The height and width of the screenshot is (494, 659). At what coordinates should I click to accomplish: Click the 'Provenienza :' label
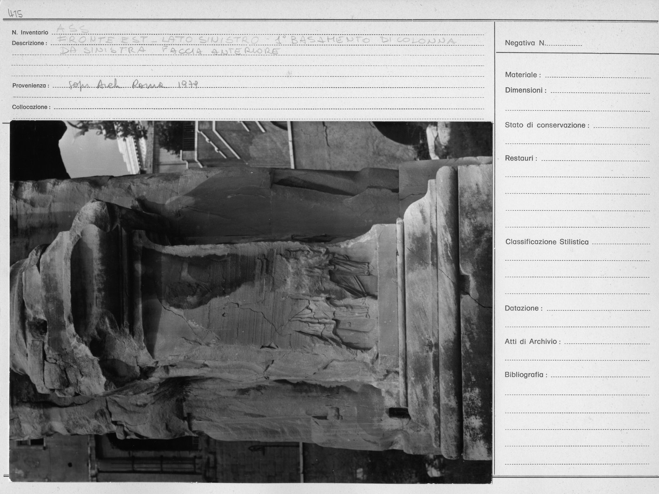(30, 86)
